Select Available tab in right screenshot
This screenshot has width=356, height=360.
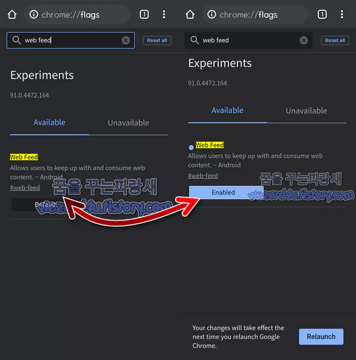228,110
